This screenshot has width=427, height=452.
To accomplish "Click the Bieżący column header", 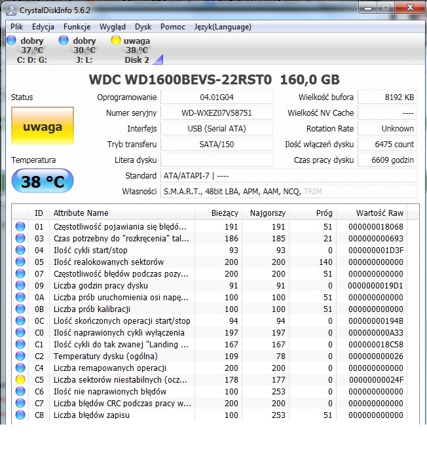I will click(218, 213).
